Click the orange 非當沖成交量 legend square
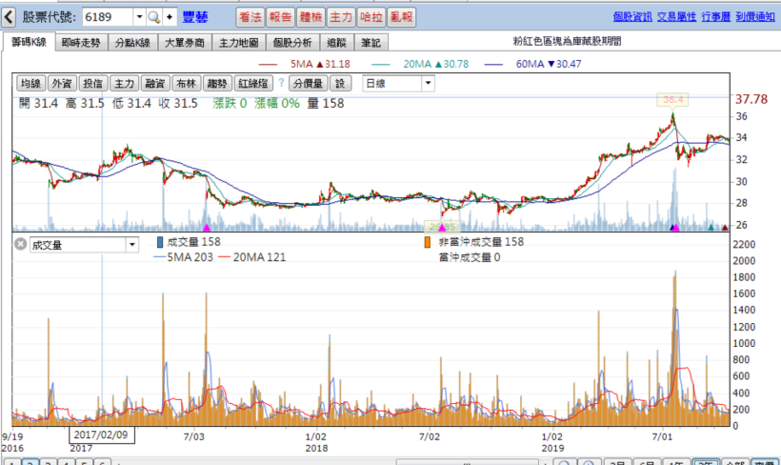Viewport: 781px width, 465px height. click(428, 242)
